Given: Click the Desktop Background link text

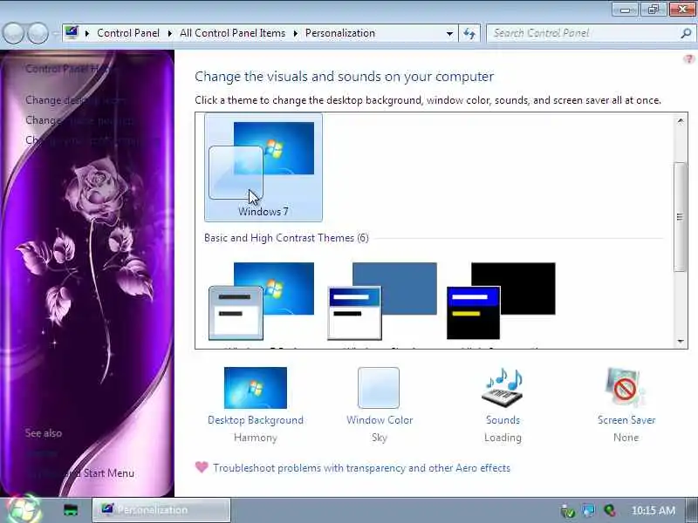Looking at the screenshot, I should (x=256, y=420).
